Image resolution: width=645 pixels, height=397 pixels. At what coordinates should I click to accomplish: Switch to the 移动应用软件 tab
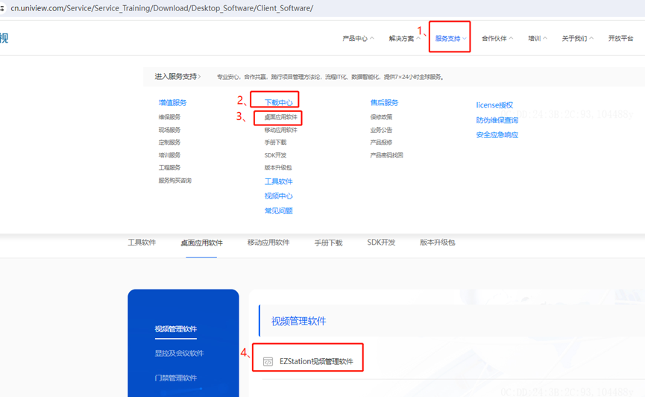pos(268,243)
